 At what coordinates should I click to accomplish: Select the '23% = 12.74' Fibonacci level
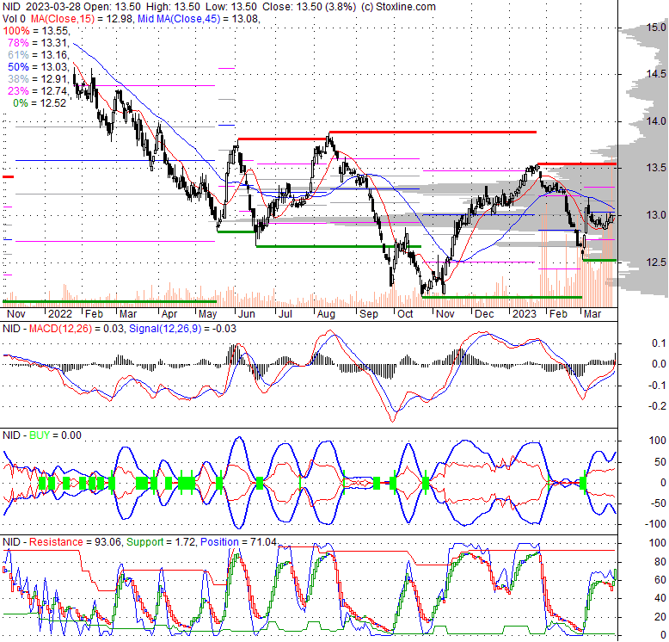pos(38,90)
